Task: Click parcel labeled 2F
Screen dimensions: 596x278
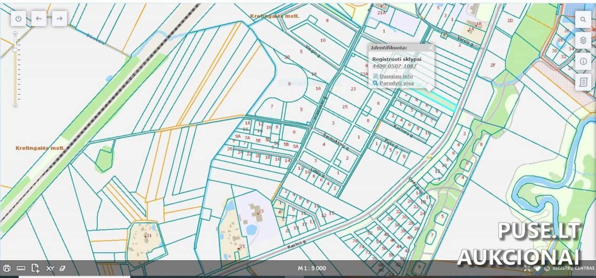Action: (493, 65)
